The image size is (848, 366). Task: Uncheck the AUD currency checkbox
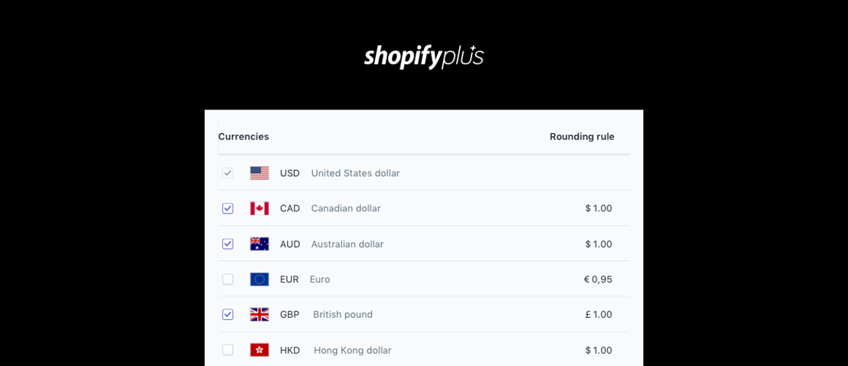pos(227,243)
